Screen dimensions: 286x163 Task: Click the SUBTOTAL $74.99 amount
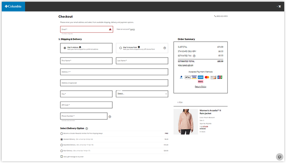coord(220,47)
